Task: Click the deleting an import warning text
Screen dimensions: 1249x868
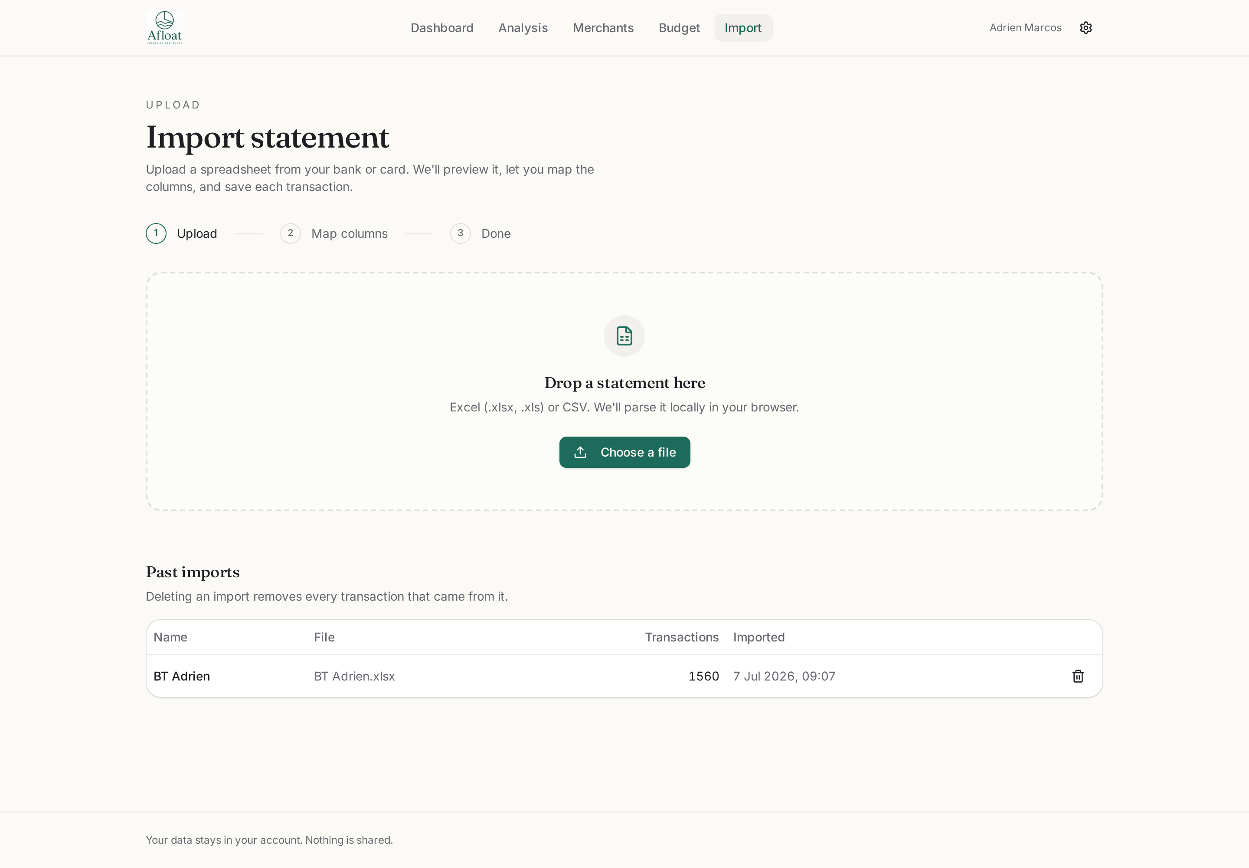Action: pyautogui.click(x=327, y=597)
